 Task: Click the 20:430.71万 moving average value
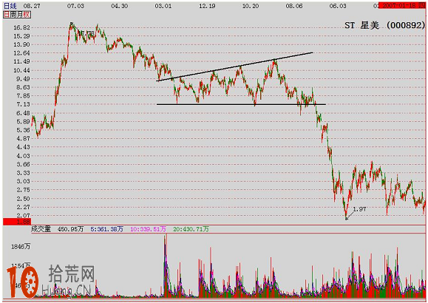tap(191, 229)
